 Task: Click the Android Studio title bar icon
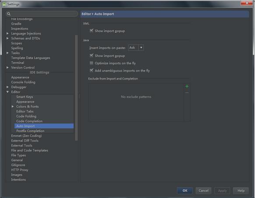click(x=4, y=4)
